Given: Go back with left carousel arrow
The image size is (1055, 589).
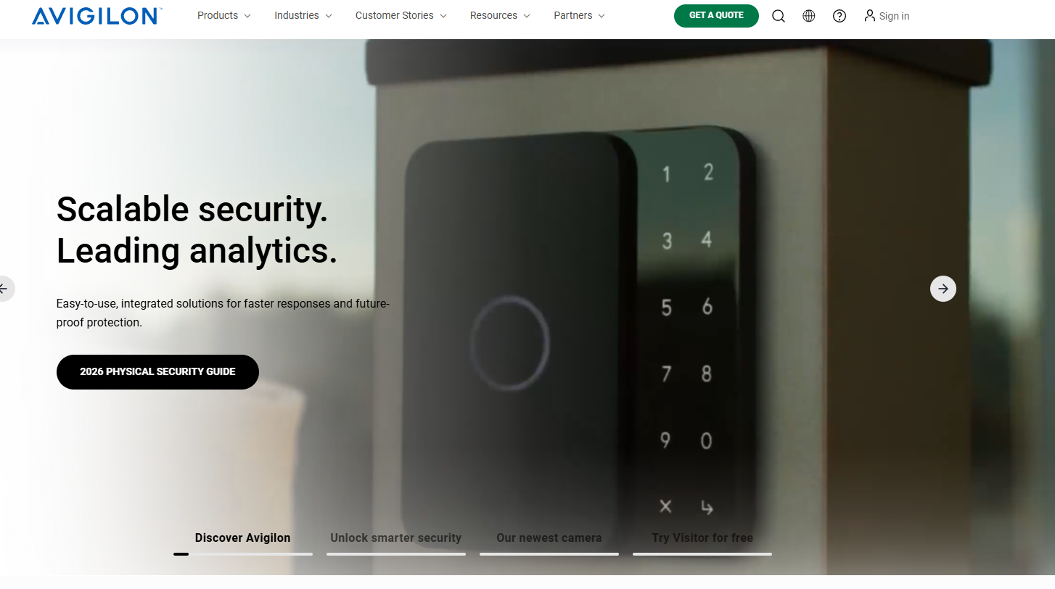Looking at the screenshot, I should (x=4, y=289).
